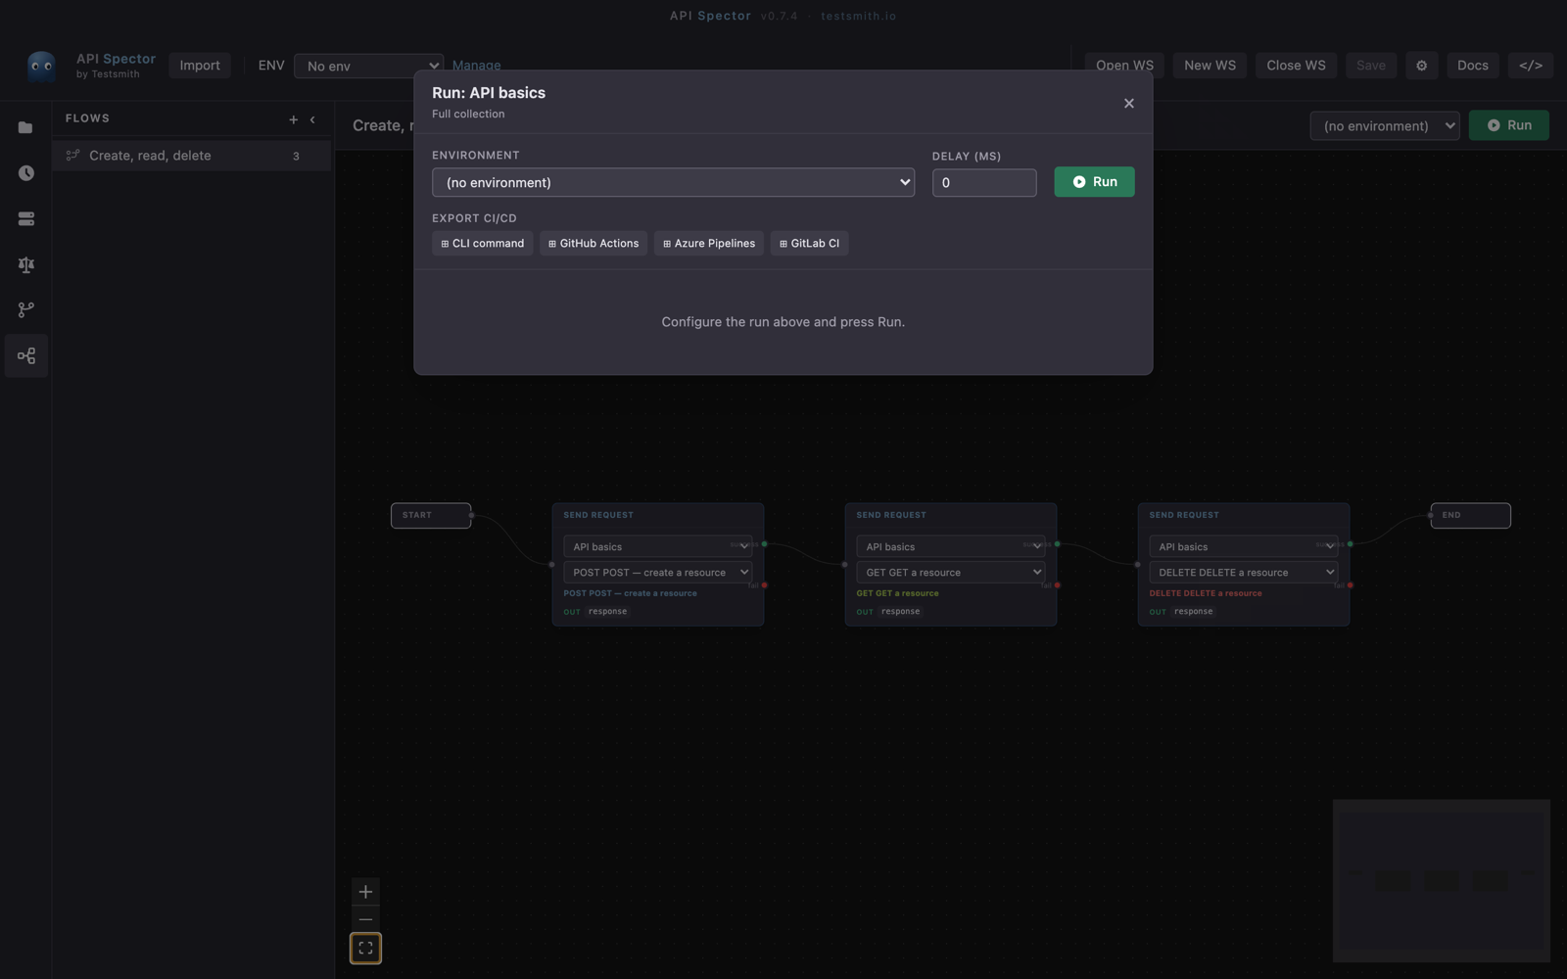Focus the Delay (ms) input field

984,183
